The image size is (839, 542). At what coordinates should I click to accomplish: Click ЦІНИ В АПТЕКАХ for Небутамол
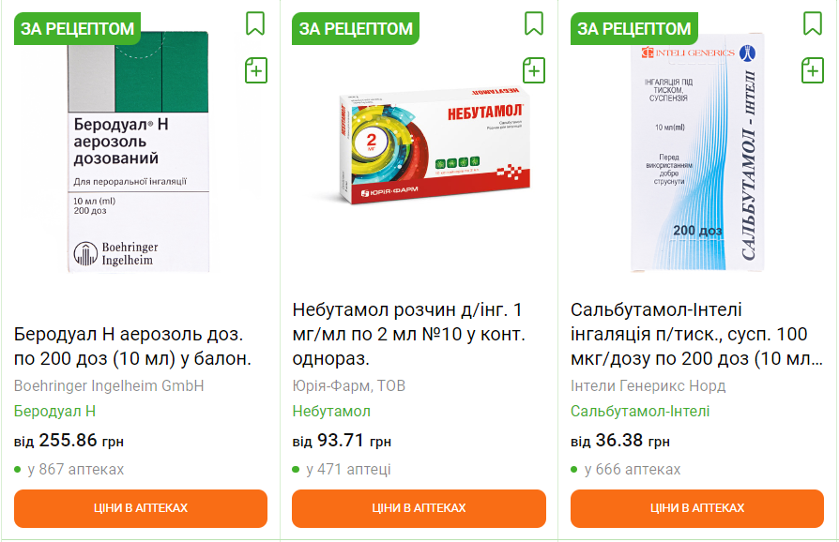click(419, 508)
